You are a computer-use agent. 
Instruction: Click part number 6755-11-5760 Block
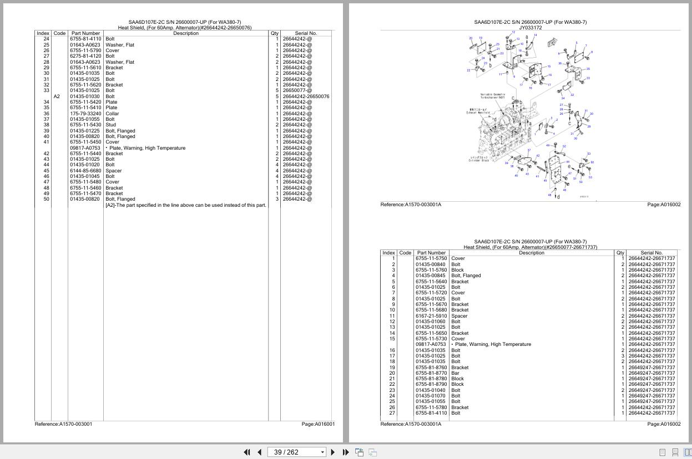point(431,270)
